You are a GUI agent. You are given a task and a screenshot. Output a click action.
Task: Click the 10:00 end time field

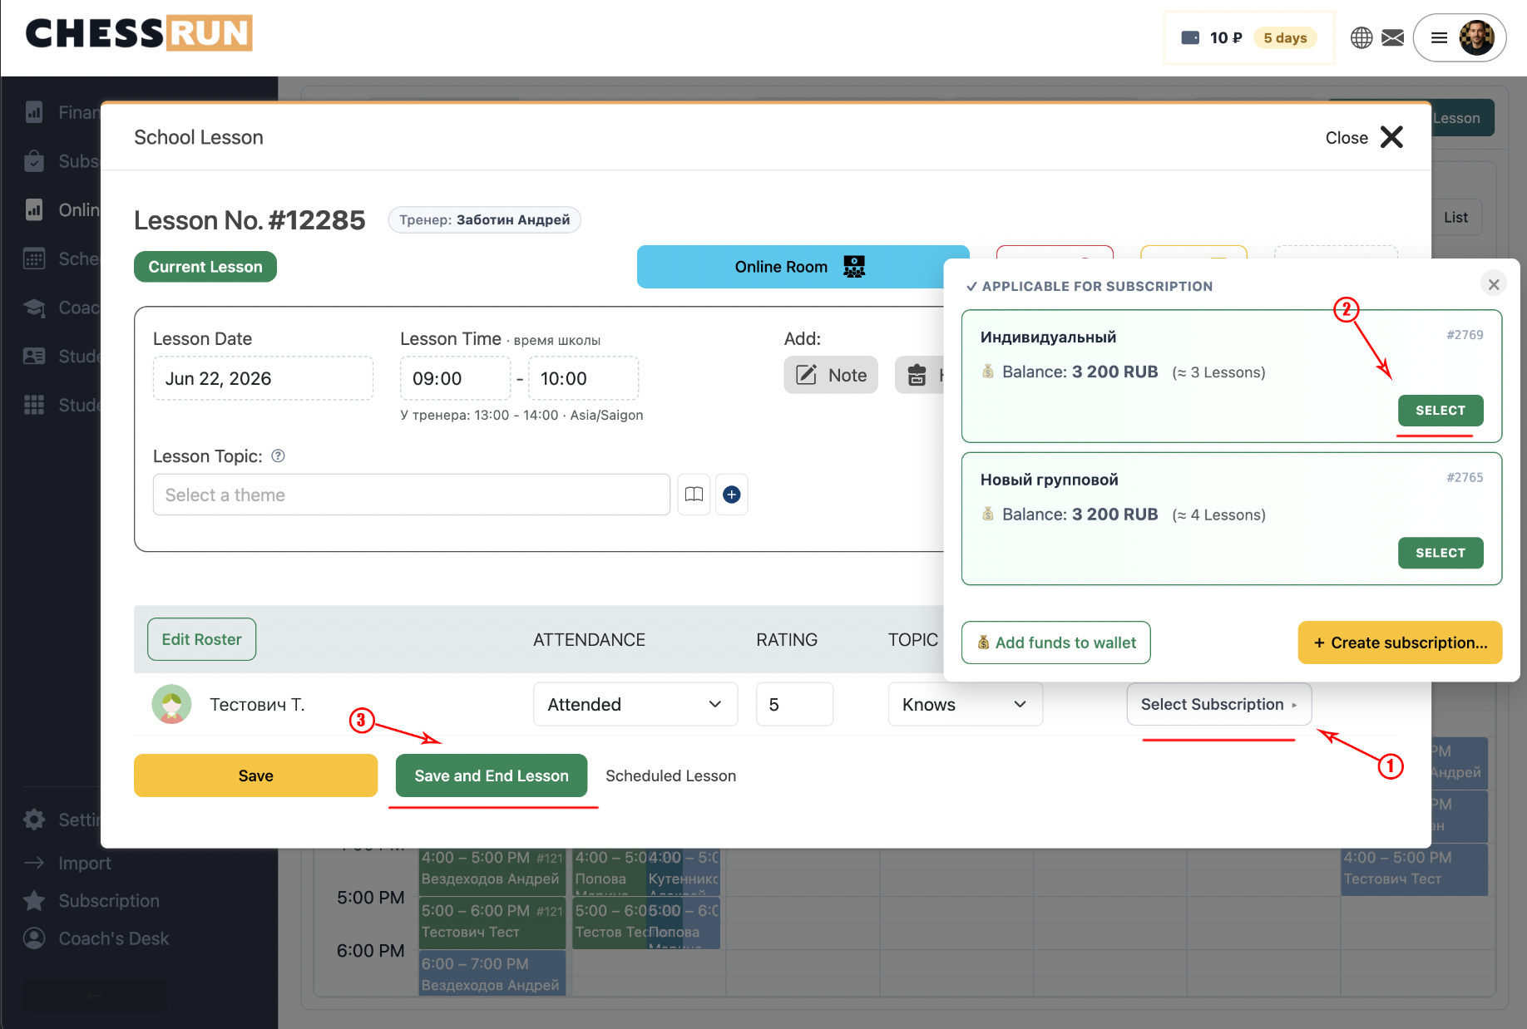point(584,378)
